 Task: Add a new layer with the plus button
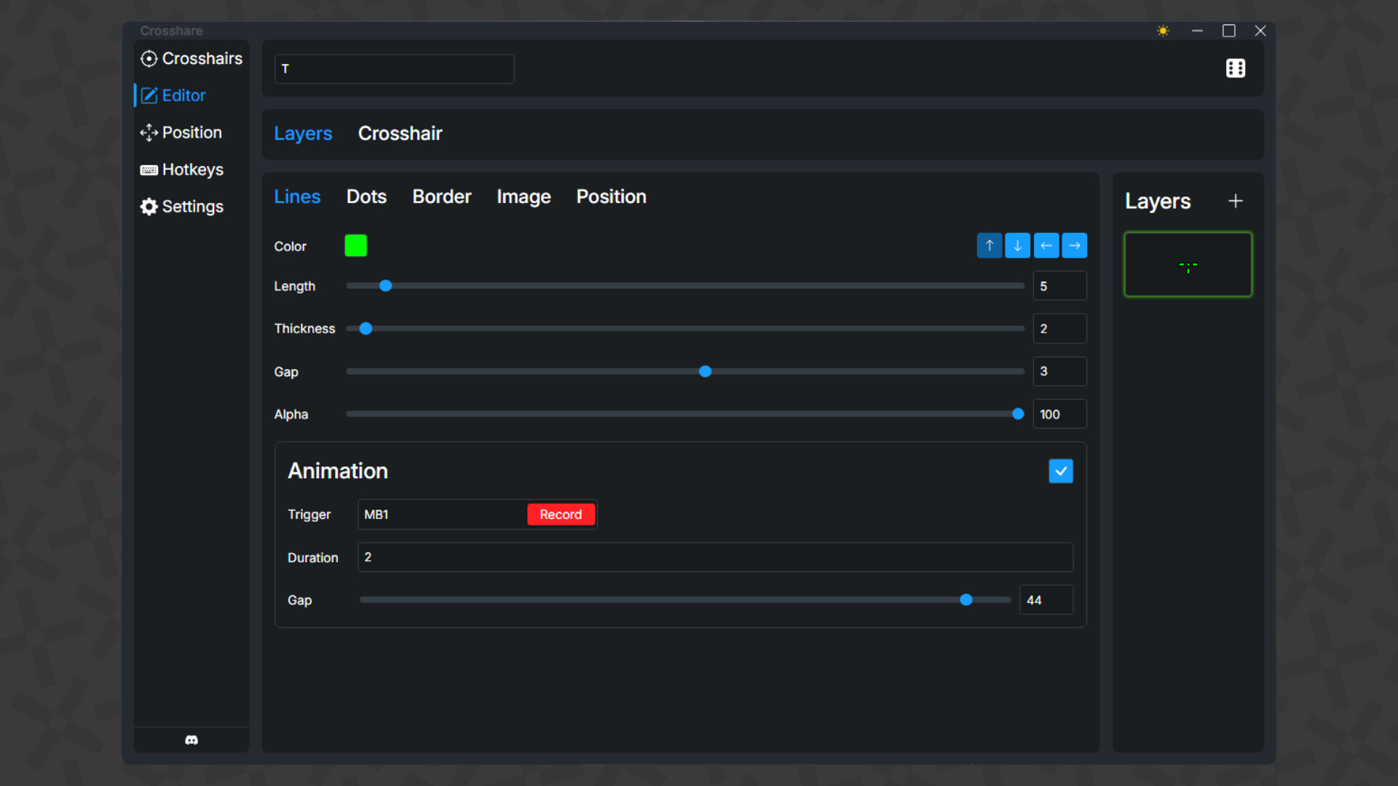pyautogui.click(x=1236, y=201)
